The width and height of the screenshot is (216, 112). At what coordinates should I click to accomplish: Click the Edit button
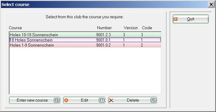[x=84, y=100]
